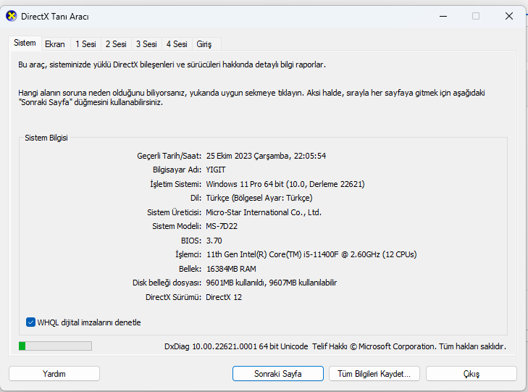Viewport: 528px width, 392px height.
Task: Click the maximize button in title bar
Action: (476, 16)
